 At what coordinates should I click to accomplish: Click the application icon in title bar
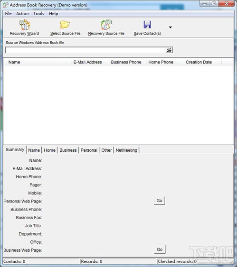point(5,5)
